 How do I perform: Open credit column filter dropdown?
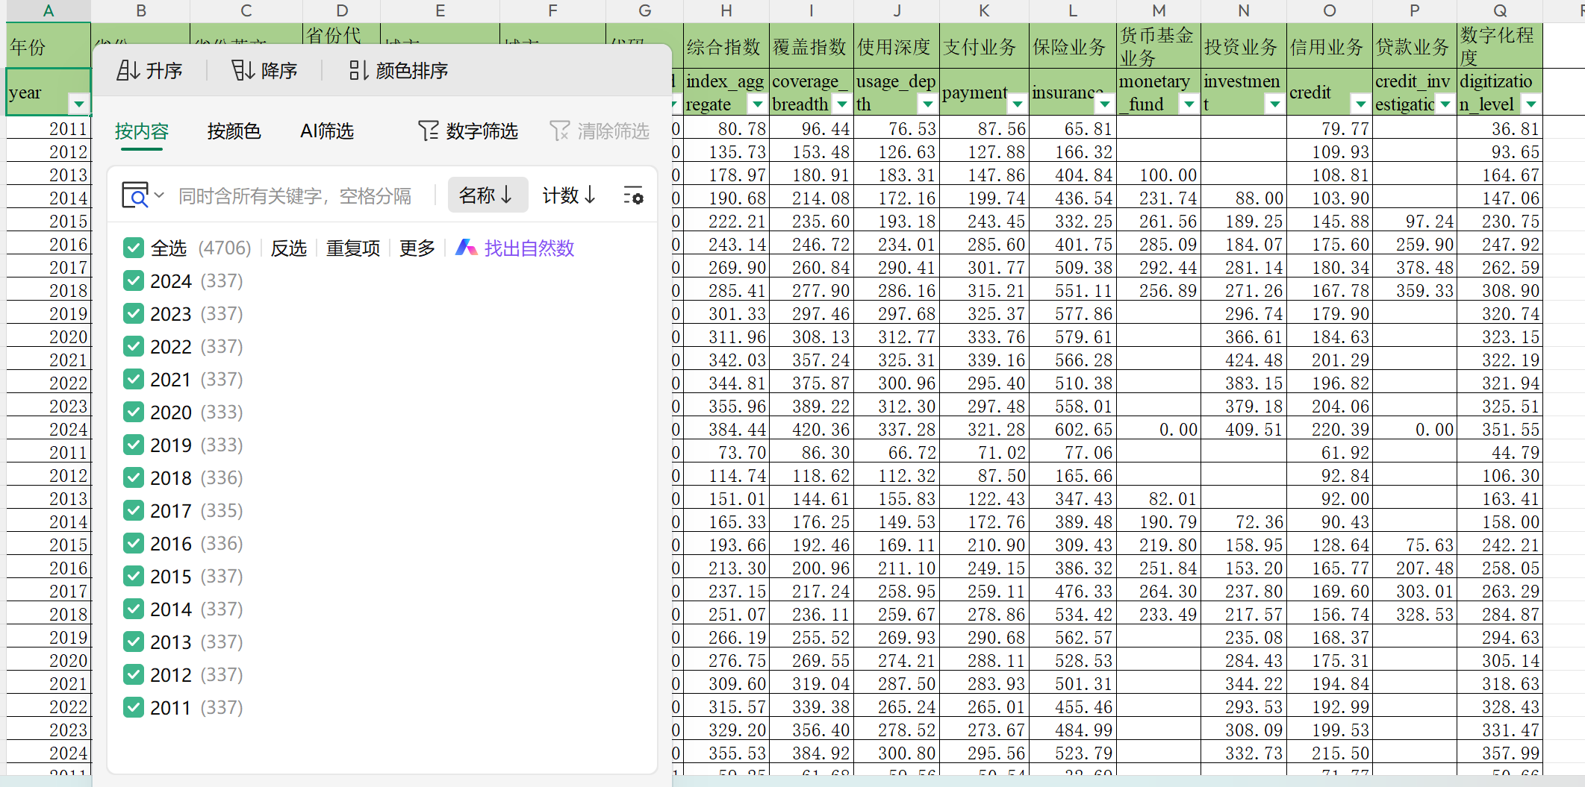[x=1360, y=104]
